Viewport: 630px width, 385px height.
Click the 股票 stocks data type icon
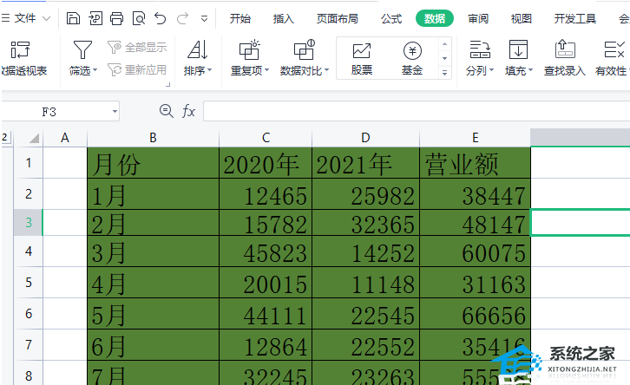[362, 50]
